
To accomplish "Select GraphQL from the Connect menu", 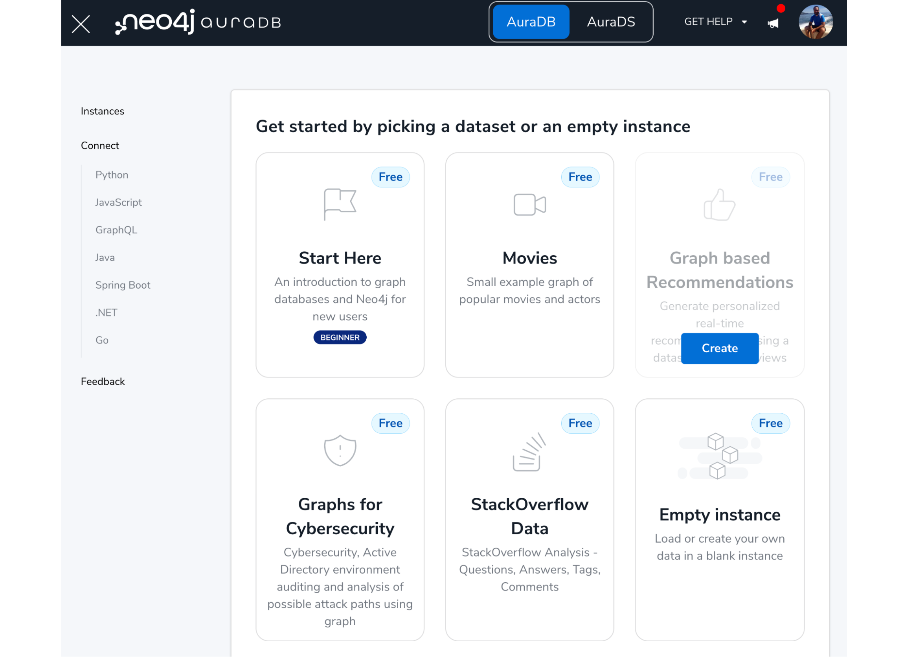I will tap(116, 230).
